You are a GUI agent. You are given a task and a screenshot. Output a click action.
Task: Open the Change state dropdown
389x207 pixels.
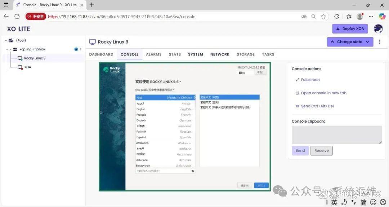point(350,42)
